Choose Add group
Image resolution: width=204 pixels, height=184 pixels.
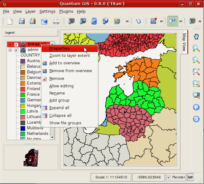(x=70, y=100)
